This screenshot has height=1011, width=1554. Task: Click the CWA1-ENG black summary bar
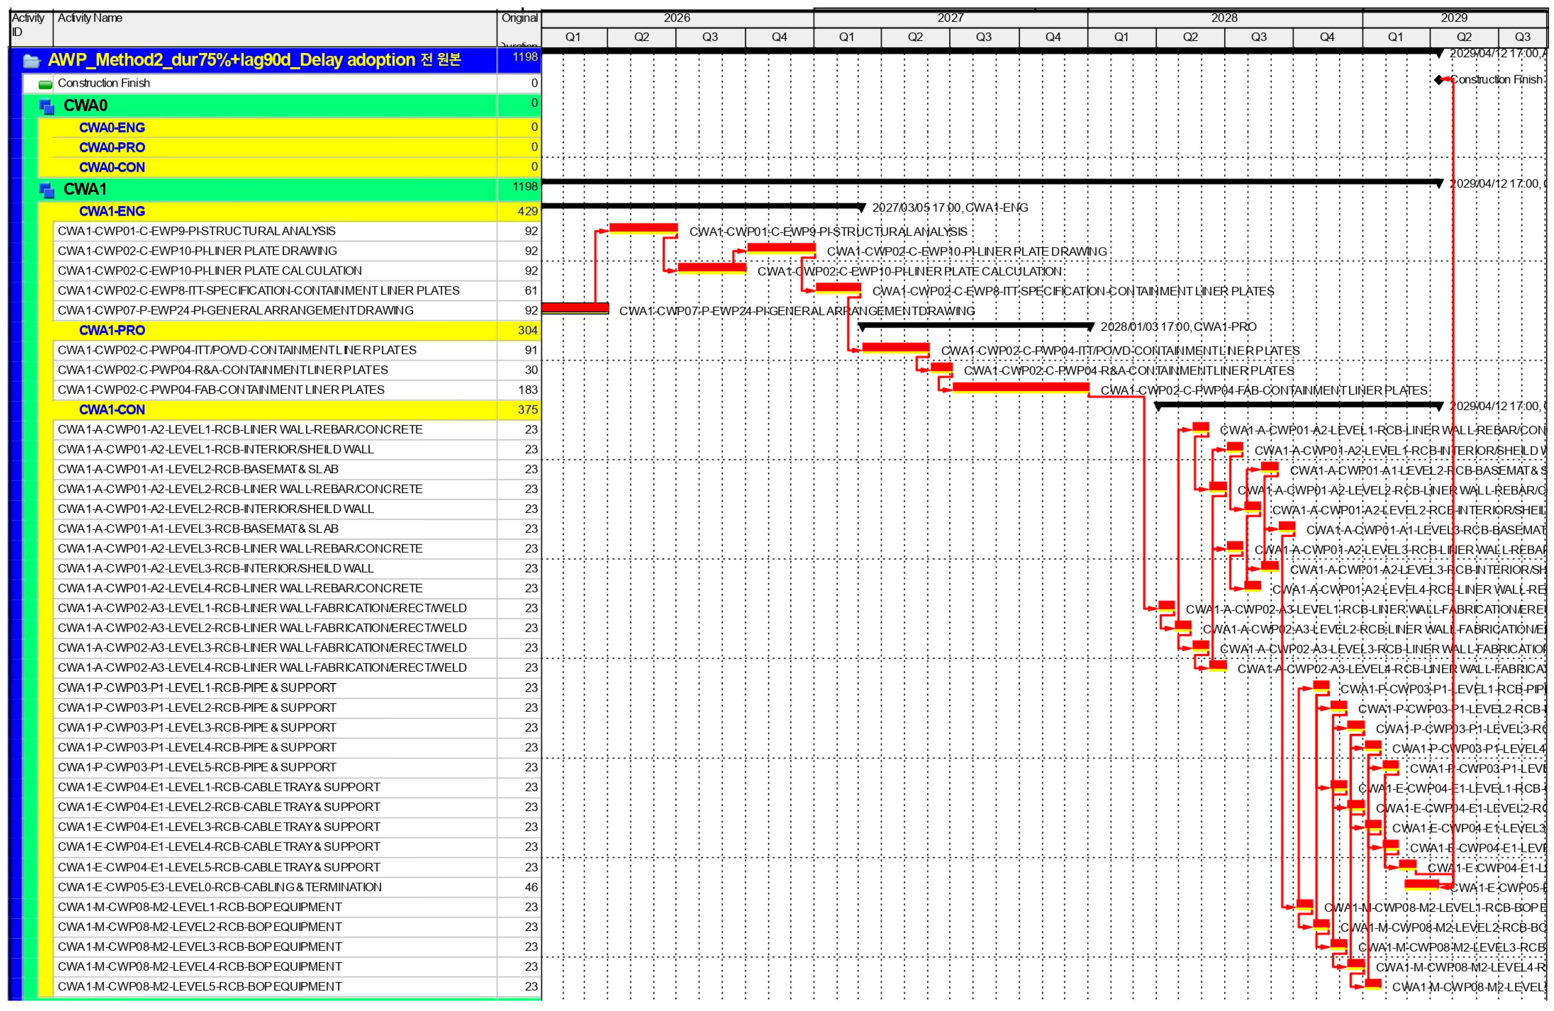tap(702, 206)
